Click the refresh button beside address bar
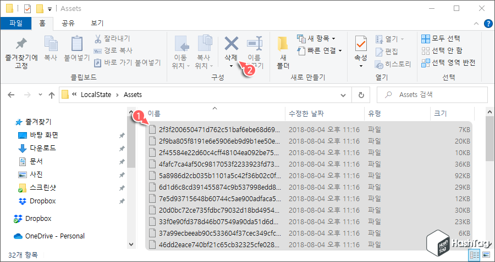The height and width of the screenshot is (262, 495). click(x=361, y=95)
